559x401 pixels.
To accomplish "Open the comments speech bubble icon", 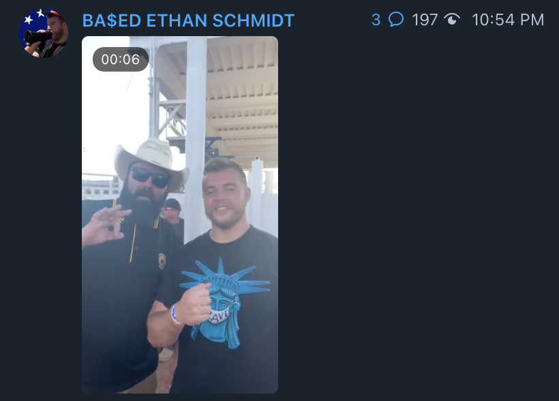I will (395, 19).
